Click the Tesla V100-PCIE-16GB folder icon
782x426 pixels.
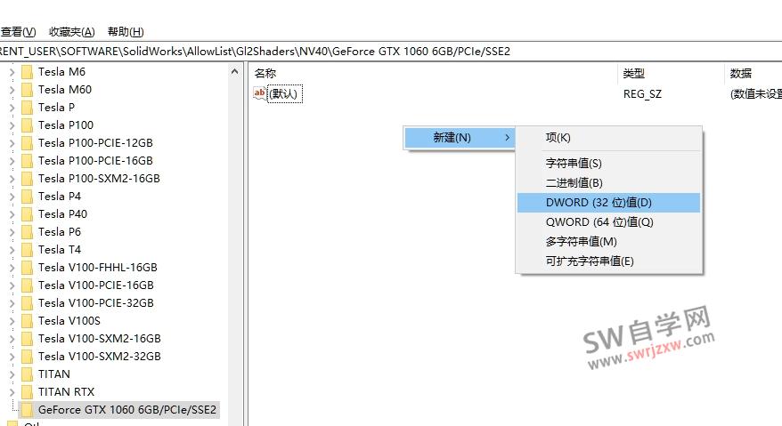pyautogui.click(x=28, y=285)
